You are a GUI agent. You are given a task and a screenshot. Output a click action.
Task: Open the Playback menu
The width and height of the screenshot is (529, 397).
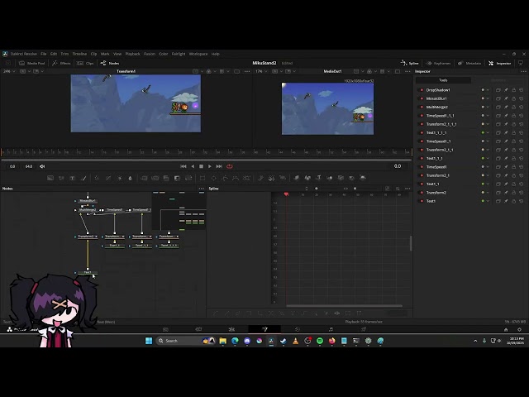pos(132,54)
